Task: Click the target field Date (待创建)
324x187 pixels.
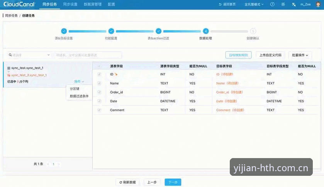Action: coord(226,101)
